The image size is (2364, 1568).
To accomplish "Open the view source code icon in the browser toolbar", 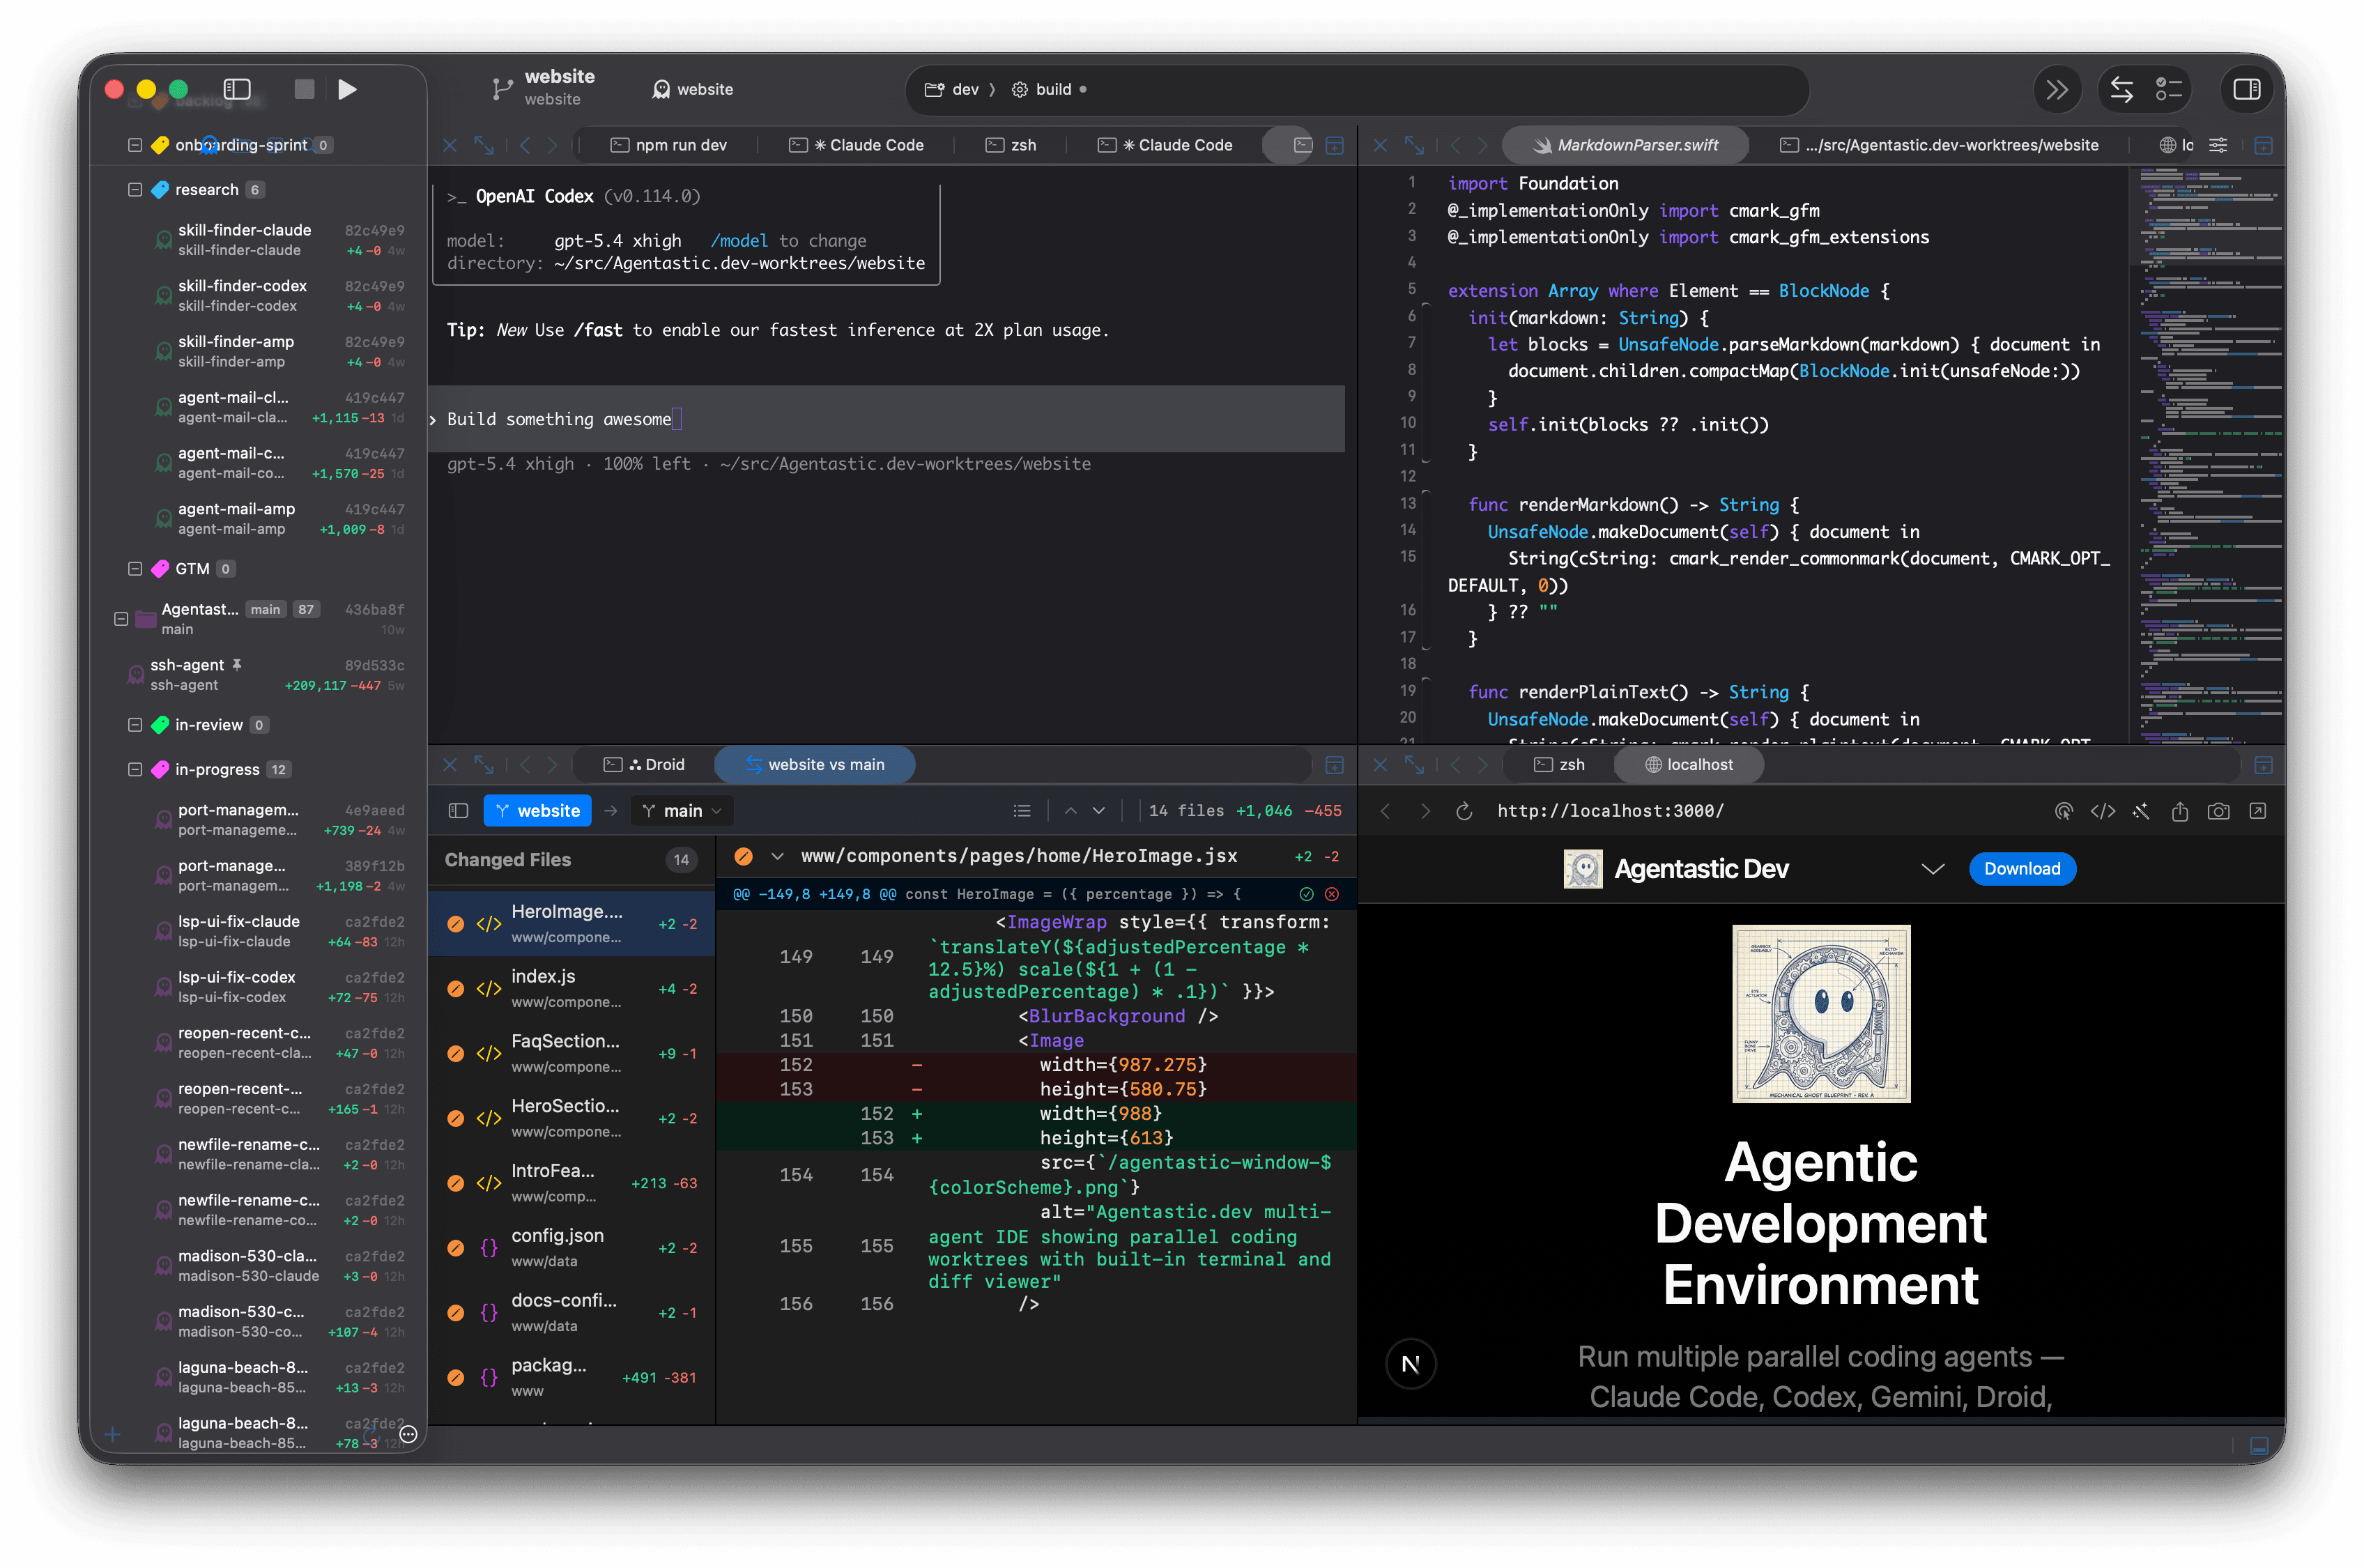I will [2102, 811].
